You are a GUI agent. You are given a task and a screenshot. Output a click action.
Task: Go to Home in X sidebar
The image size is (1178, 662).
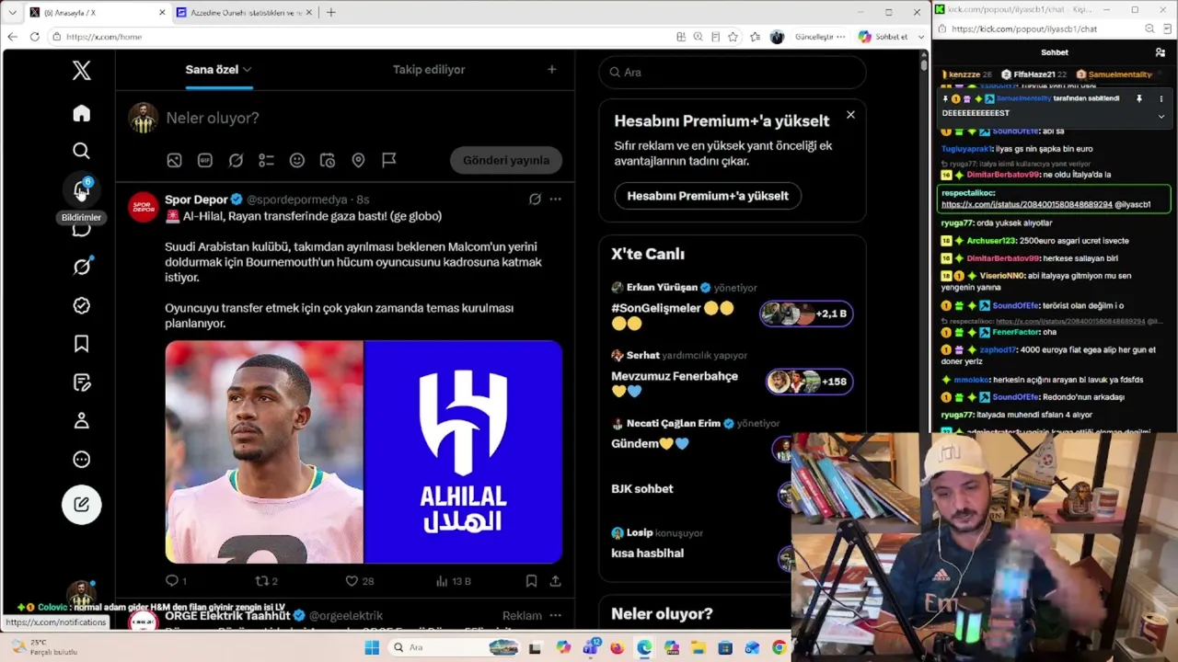click(82, 113)
